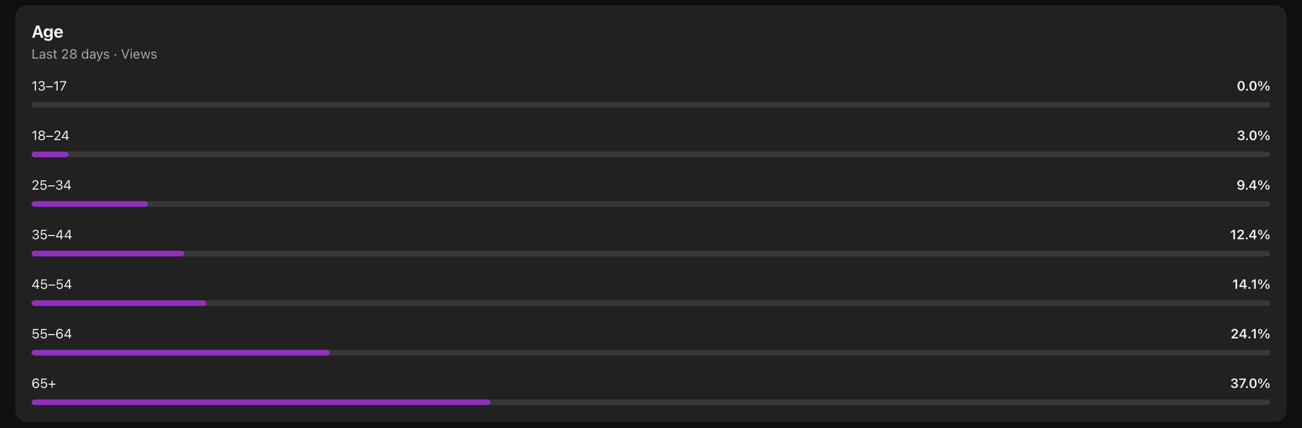Click the purple 25–34 bar fill
Image resolution: width=1302 pixels, height=428 pixels.
pos(90,204)
